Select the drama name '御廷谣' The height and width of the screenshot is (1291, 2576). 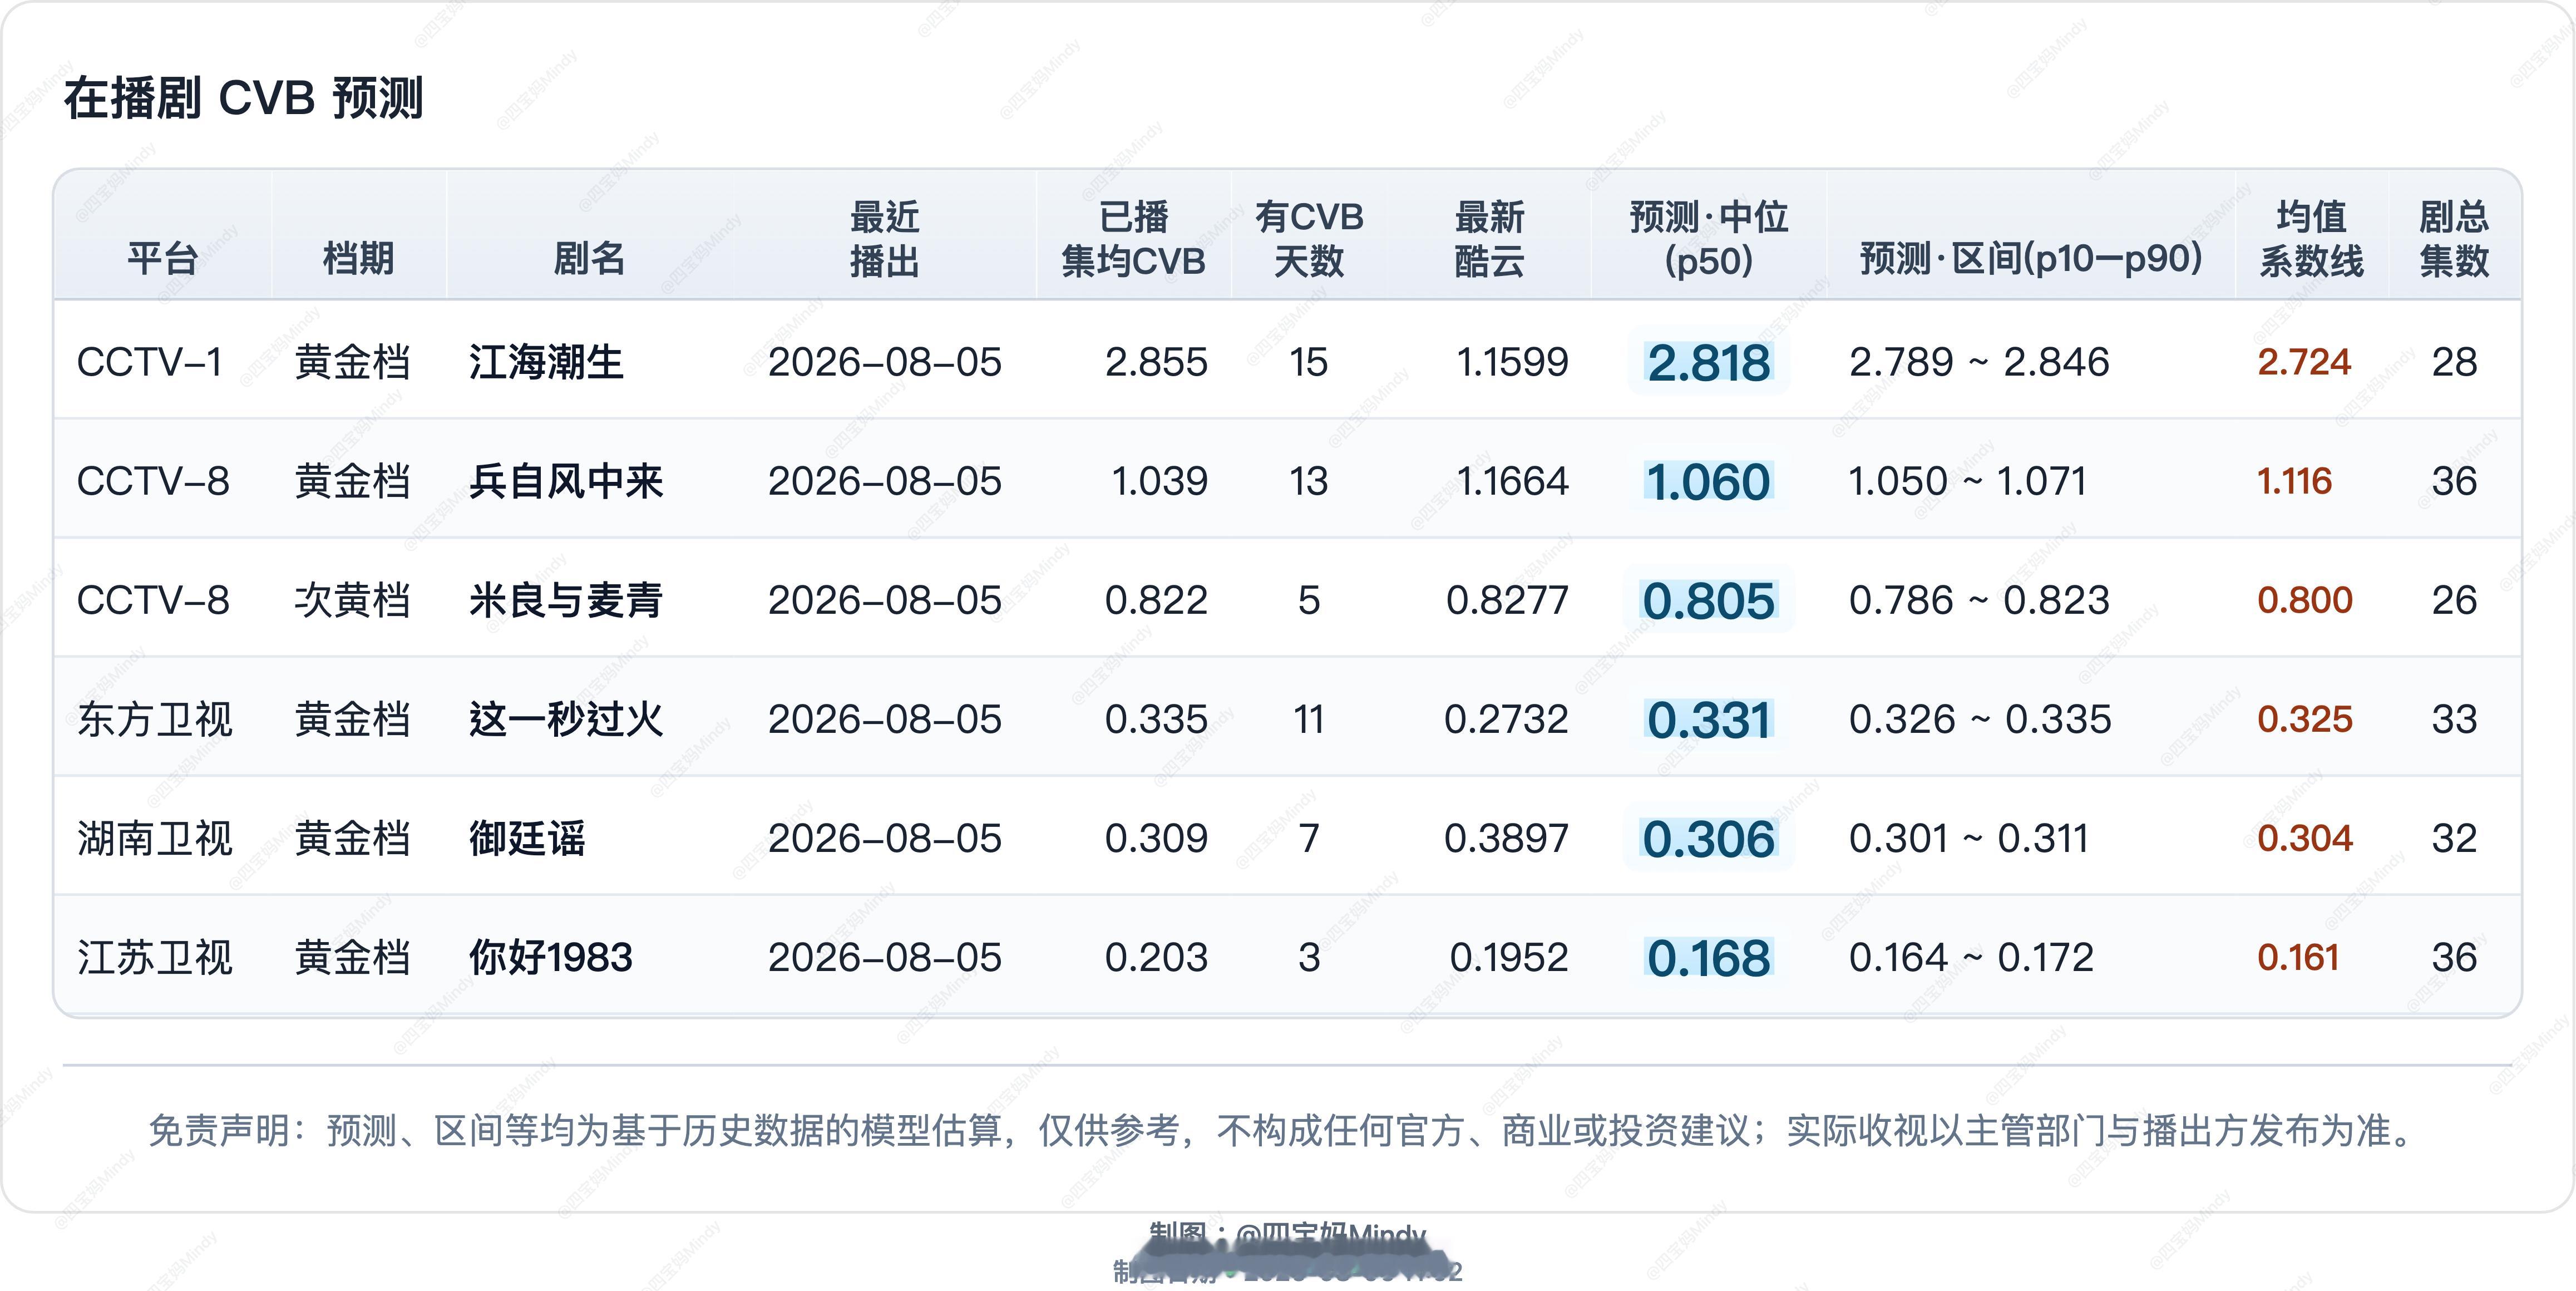[x=527, y=838]
